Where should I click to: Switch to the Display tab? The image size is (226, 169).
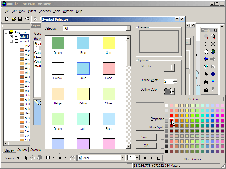point(9,150)
